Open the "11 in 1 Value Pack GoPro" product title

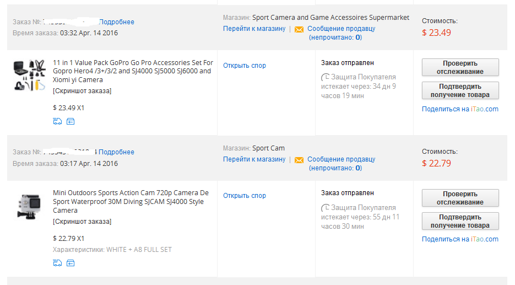pos(132,71)
